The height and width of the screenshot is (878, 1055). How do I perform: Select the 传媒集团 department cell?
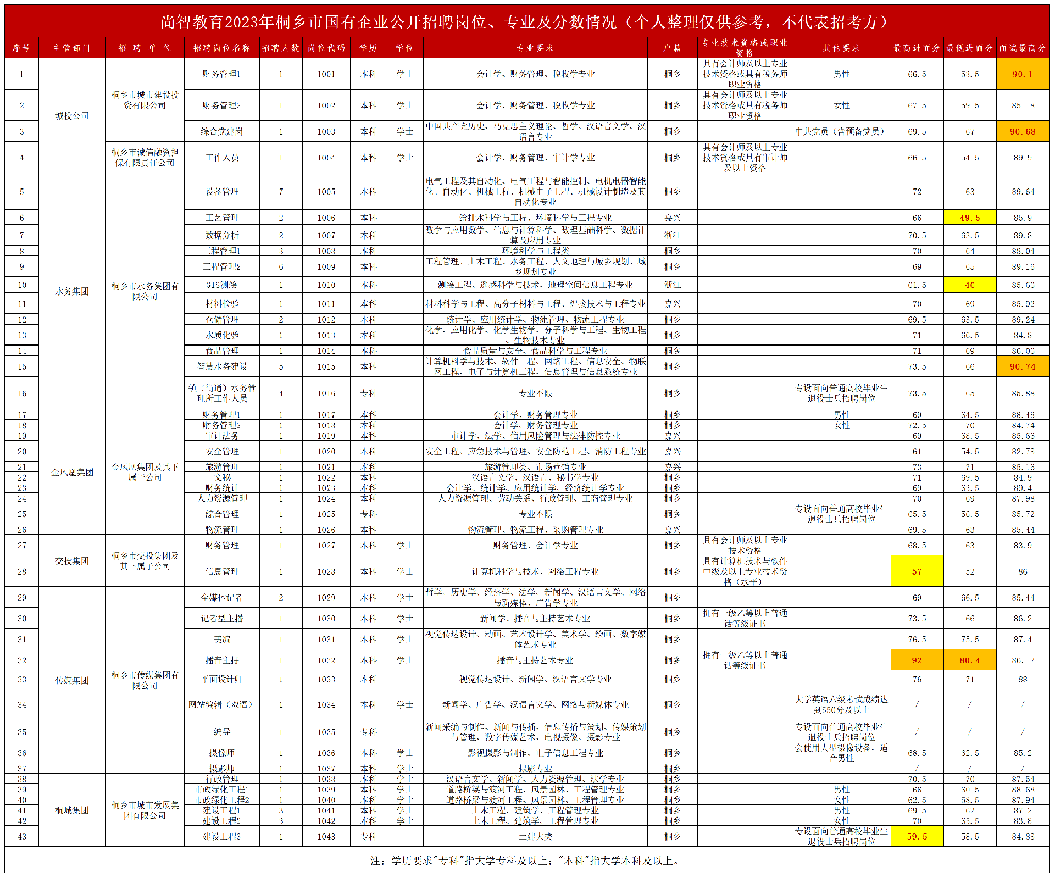71,680
